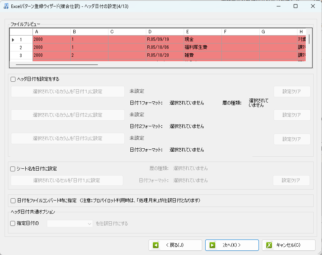Click green play icon on 次へ button
Viewport: 322px width, 255px height.
pyautogui.click(x=212, y=245)
